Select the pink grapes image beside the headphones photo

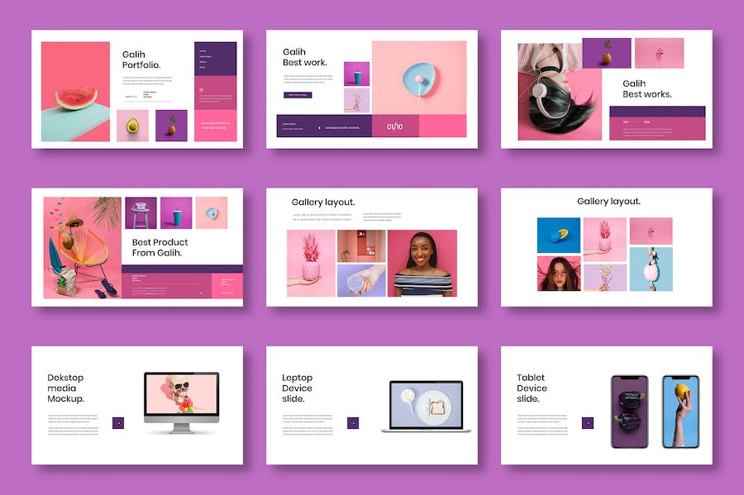659,53
